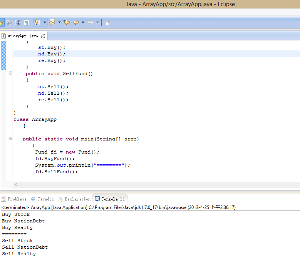This screenshot has width=300, height=269.
Task: Click the pin editor icon
Action: pyautogui.click(x=107, y=23)
